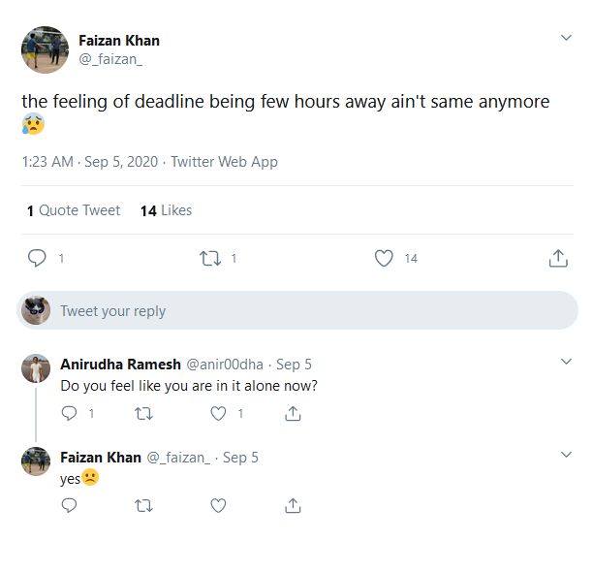Screen dimensions: 593x572
Task: Expand options for Anirudha Ramesh's reply
Action: click(567, 361)
